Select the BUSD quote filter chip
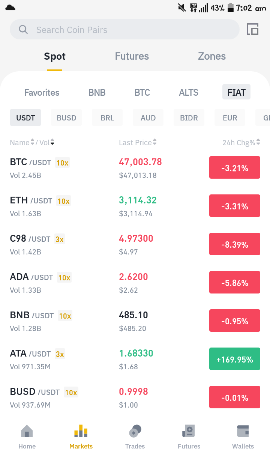This screenshot has width=270, height=450. coord(66,118)
